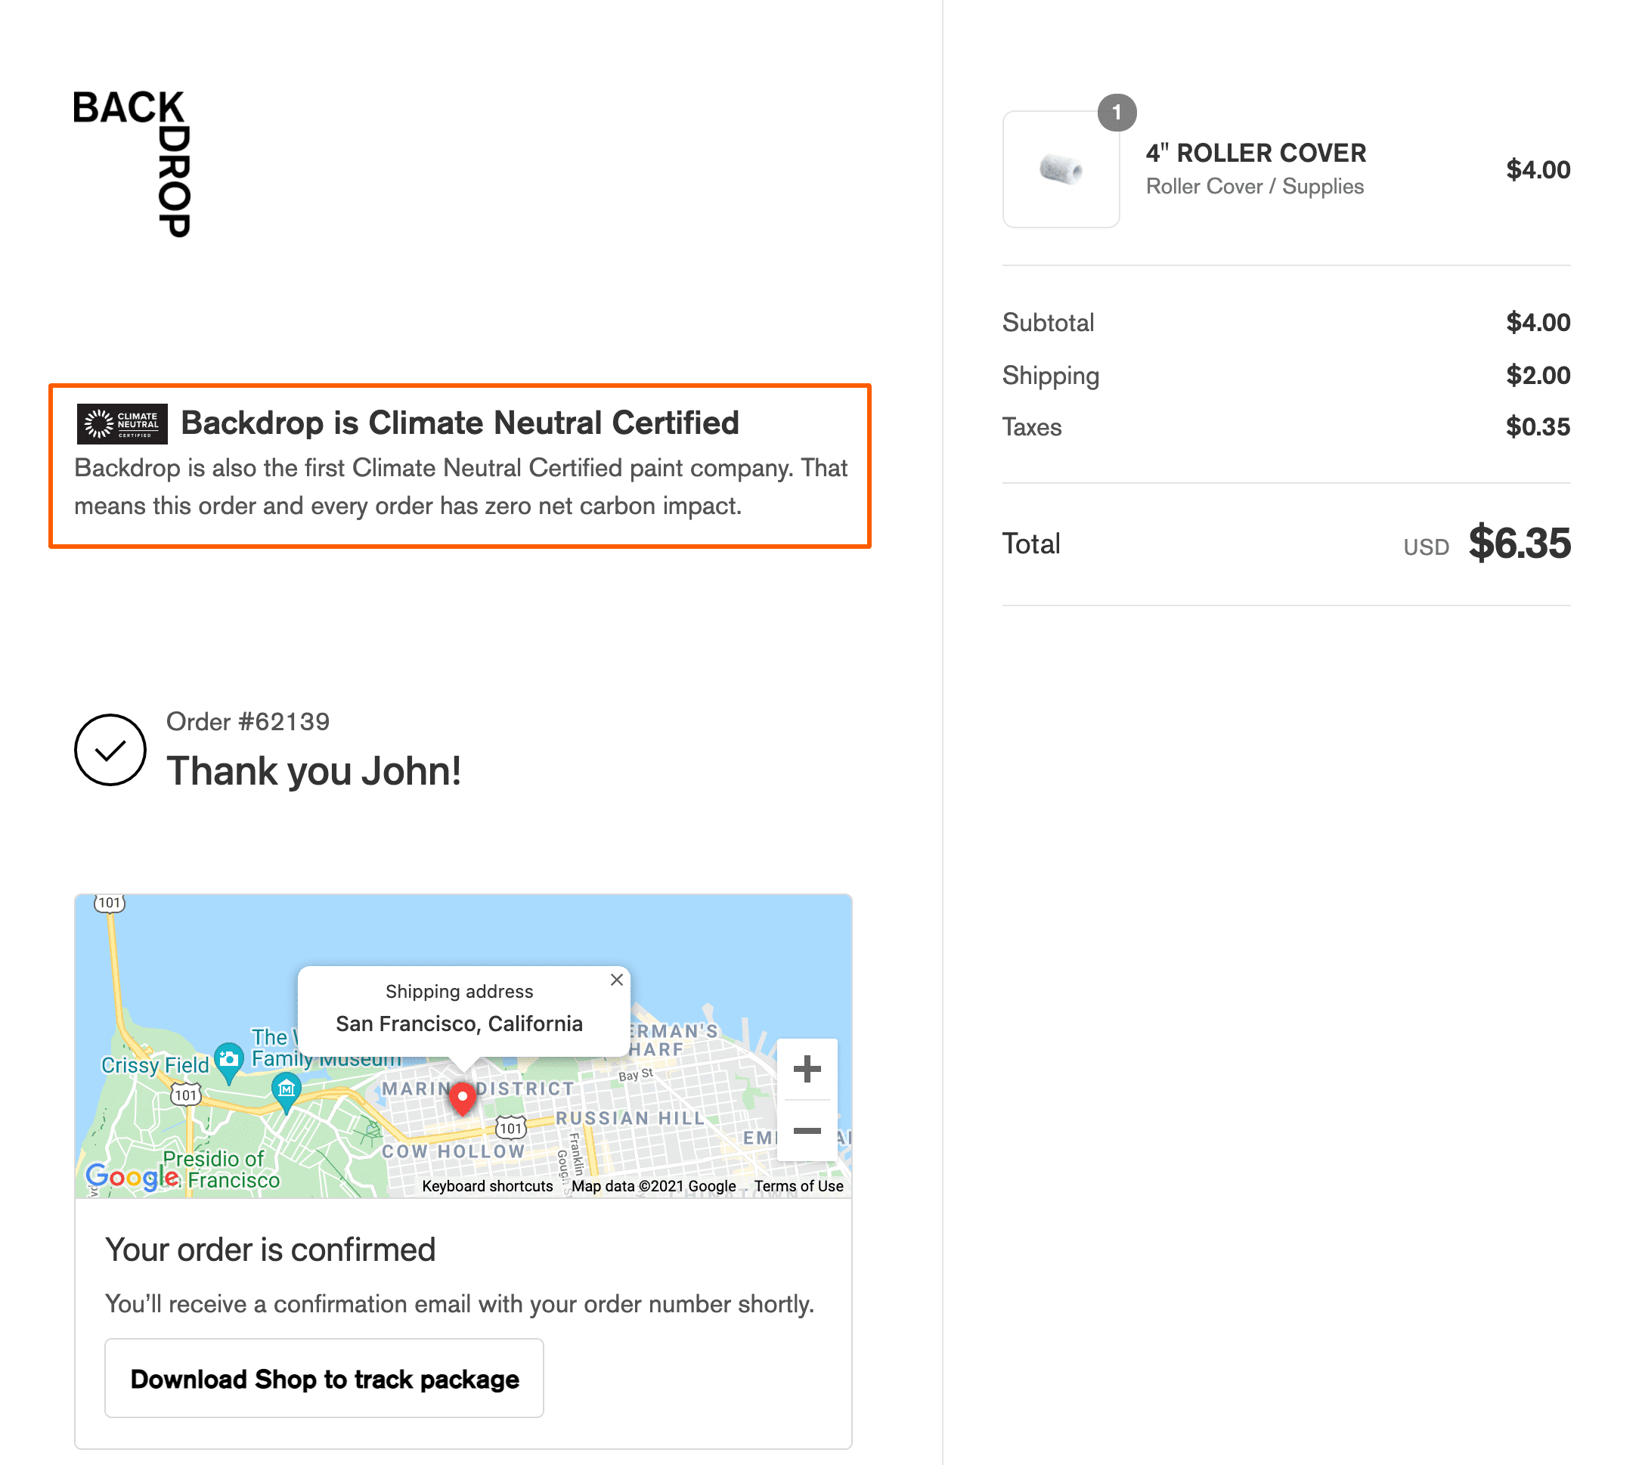This screenshot has width=1639, height=1465.
Task: Click the Climate Neutral Certified badge
Action: point(122,423)
